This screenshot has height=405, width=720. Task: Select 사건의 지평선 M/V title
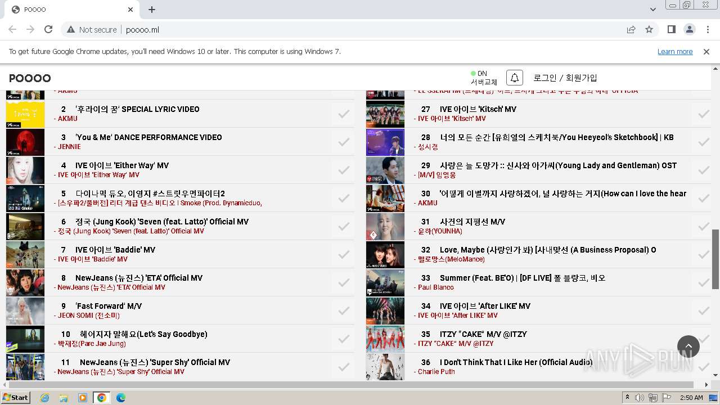(472, 222)
